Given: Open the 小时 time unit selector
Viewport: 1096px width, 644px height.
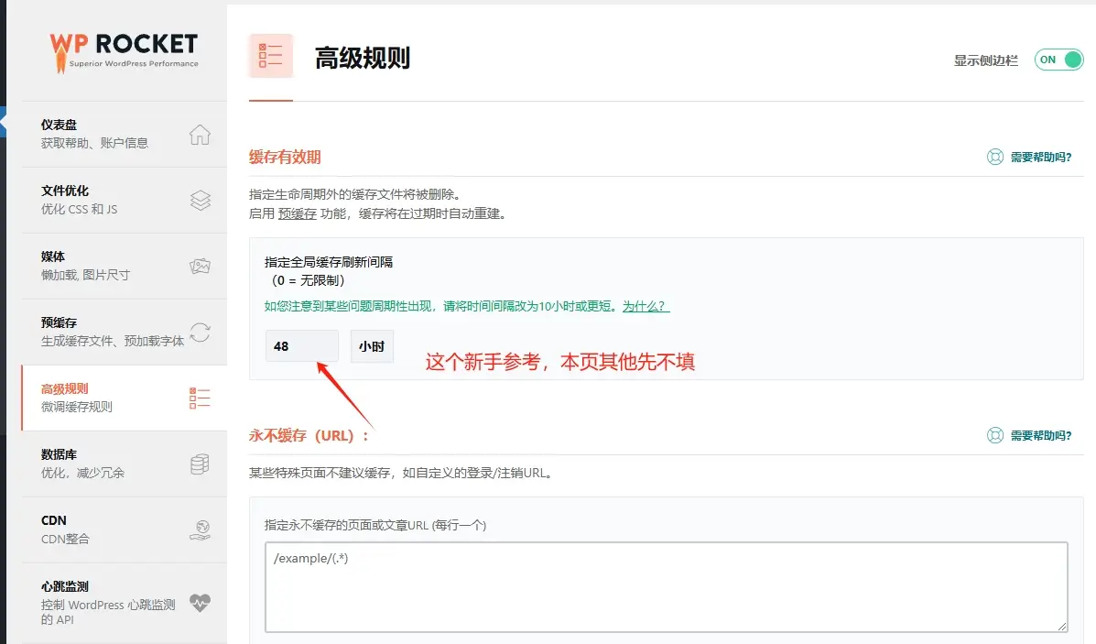Looking at the screenshot, I should tap(372, 346).
